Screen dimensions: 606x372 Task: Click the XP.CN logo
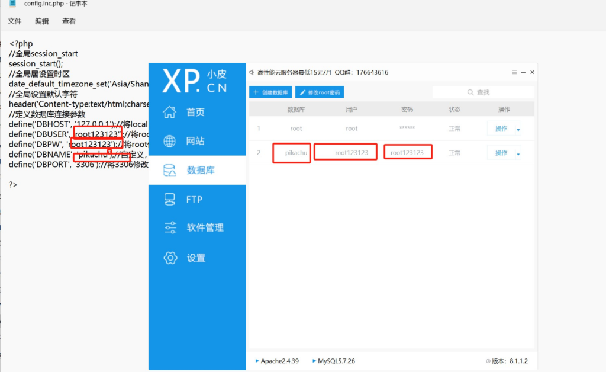(x=194, y=81)
